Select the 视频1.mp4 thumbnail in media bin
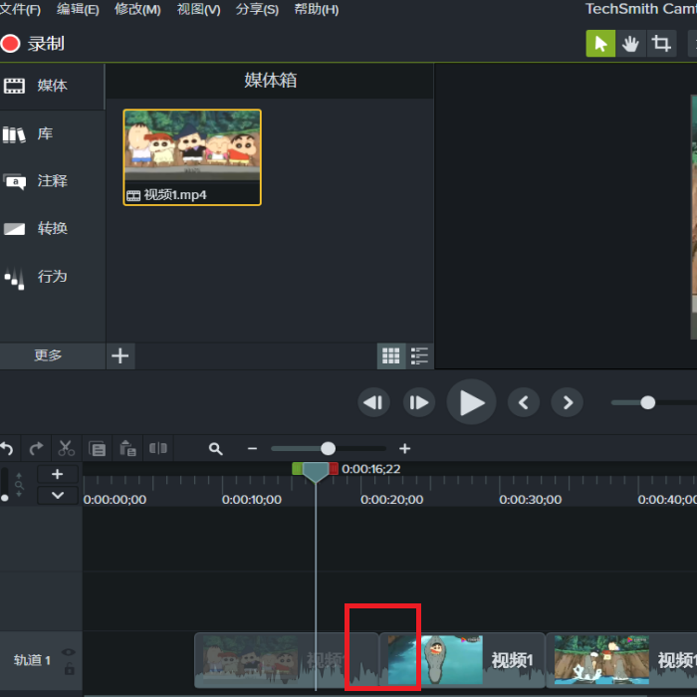This screenshot has height=697, width=697. point(192,157)
